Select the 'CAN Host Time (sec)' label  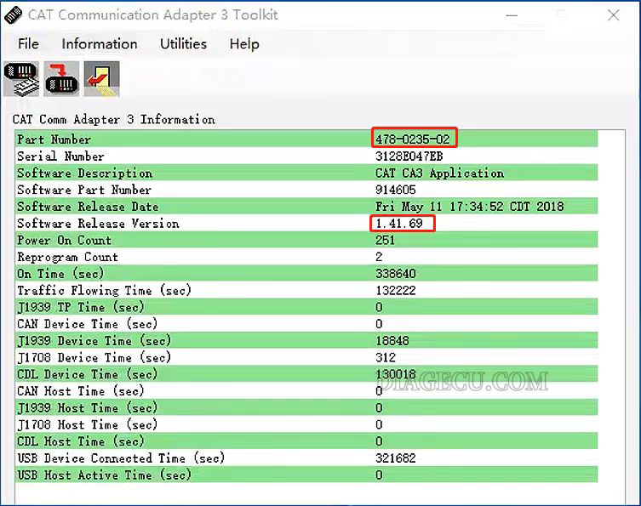tap(81, 391)
